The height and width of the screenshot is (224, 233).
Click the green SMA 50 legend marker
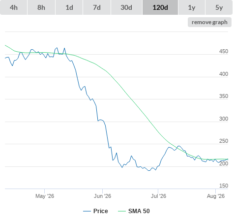point(122,211)
